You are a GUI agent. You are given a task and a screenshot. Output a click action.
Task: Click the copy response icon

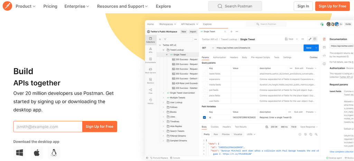pos(311,134)
